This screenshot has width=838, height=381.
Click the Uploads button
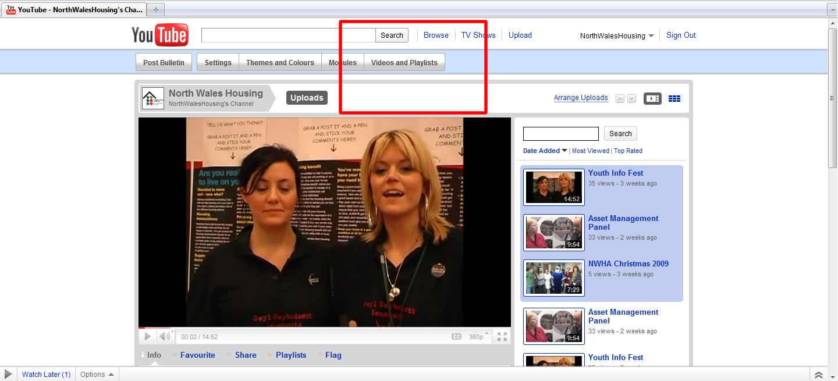click(307, 98)
